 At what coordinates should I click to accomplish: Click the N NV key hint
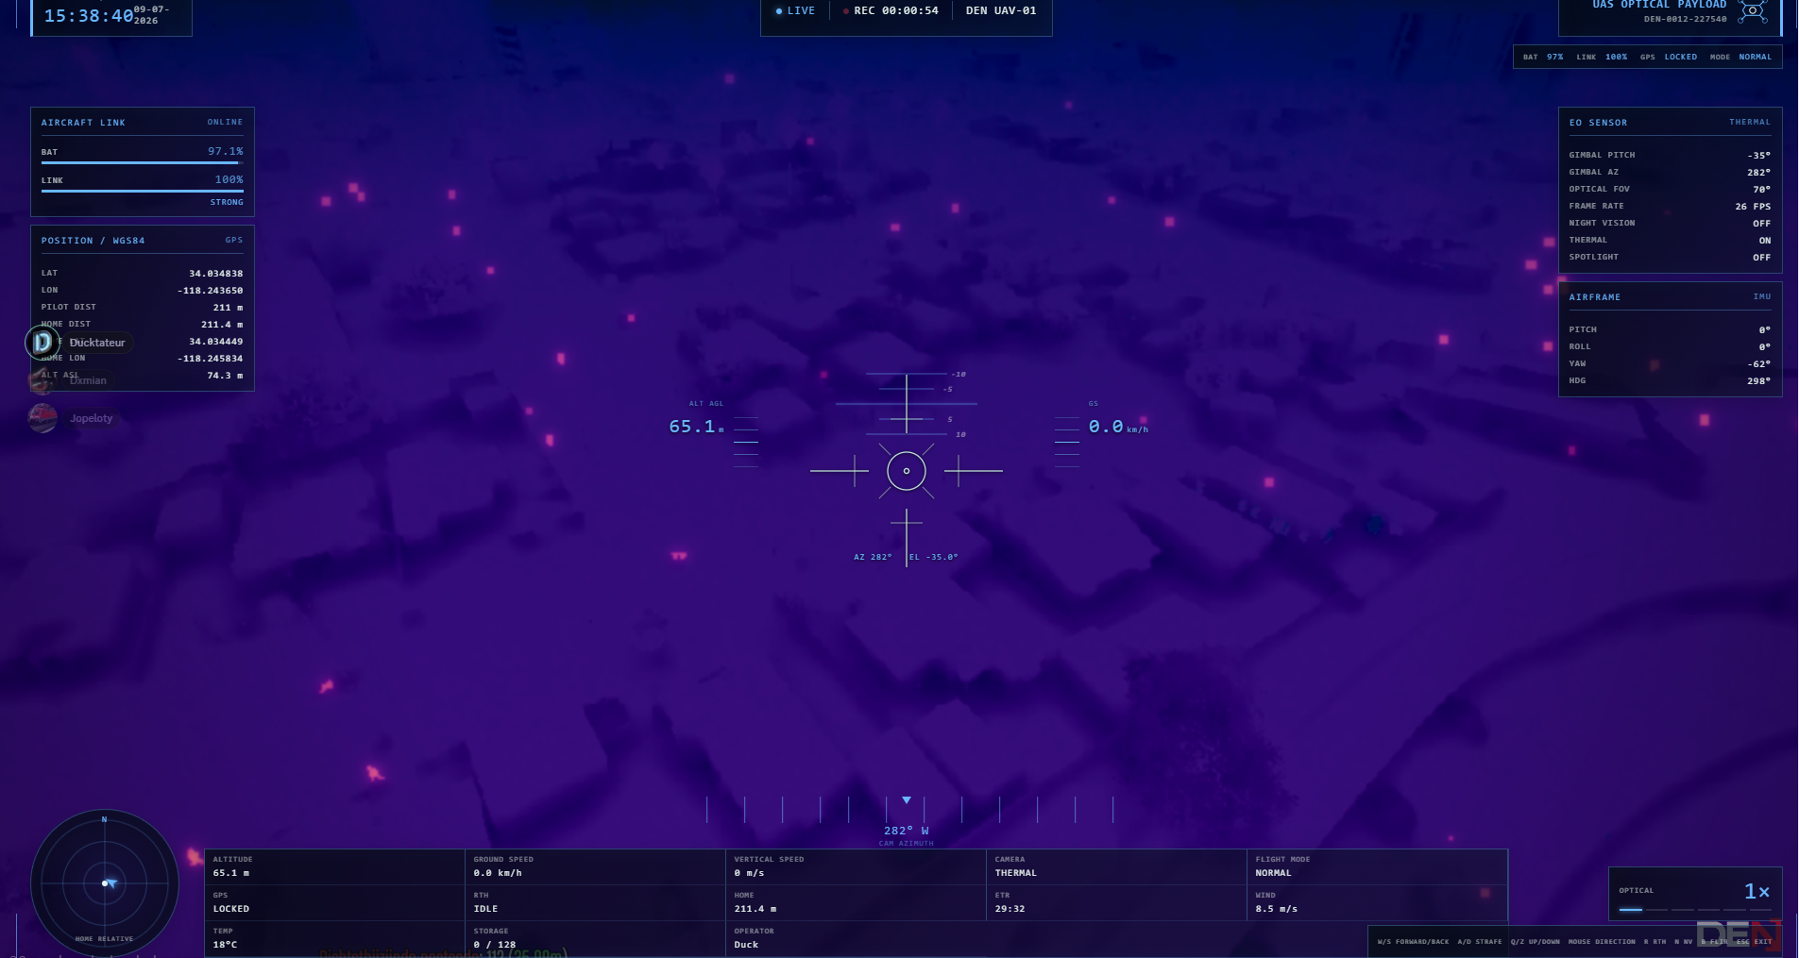coord(1684,941)
